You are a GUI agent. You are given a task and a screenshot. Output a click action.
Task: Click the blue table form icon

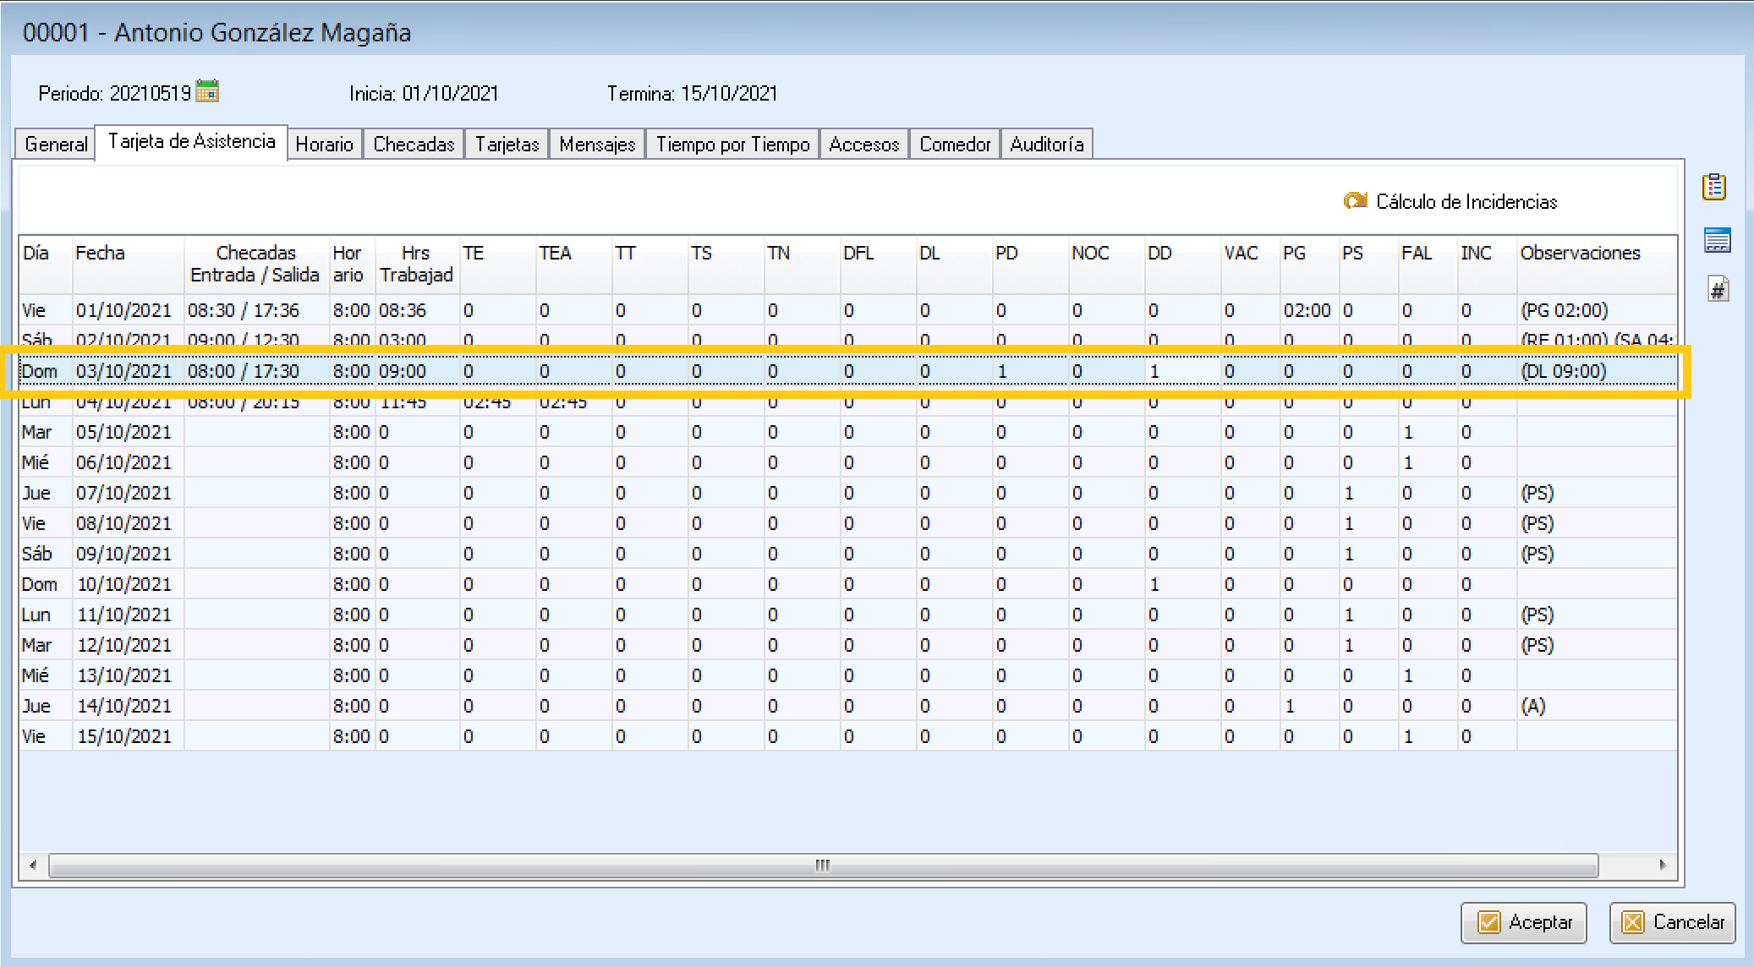point(1717,241)
